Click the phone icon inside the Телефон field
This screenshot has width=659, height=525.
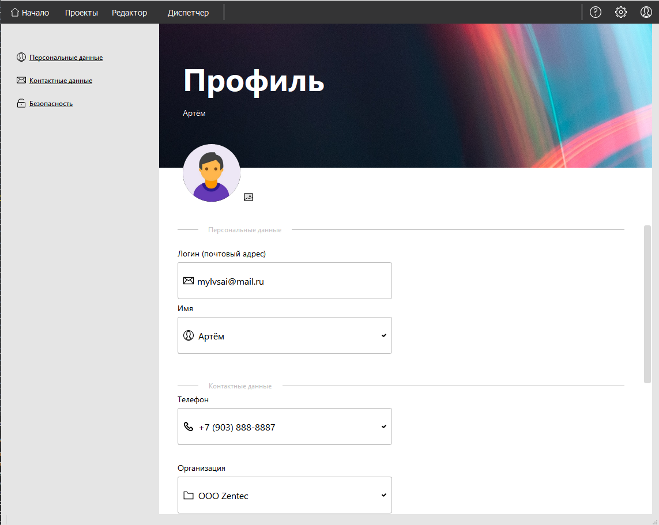tap(189, 426)
